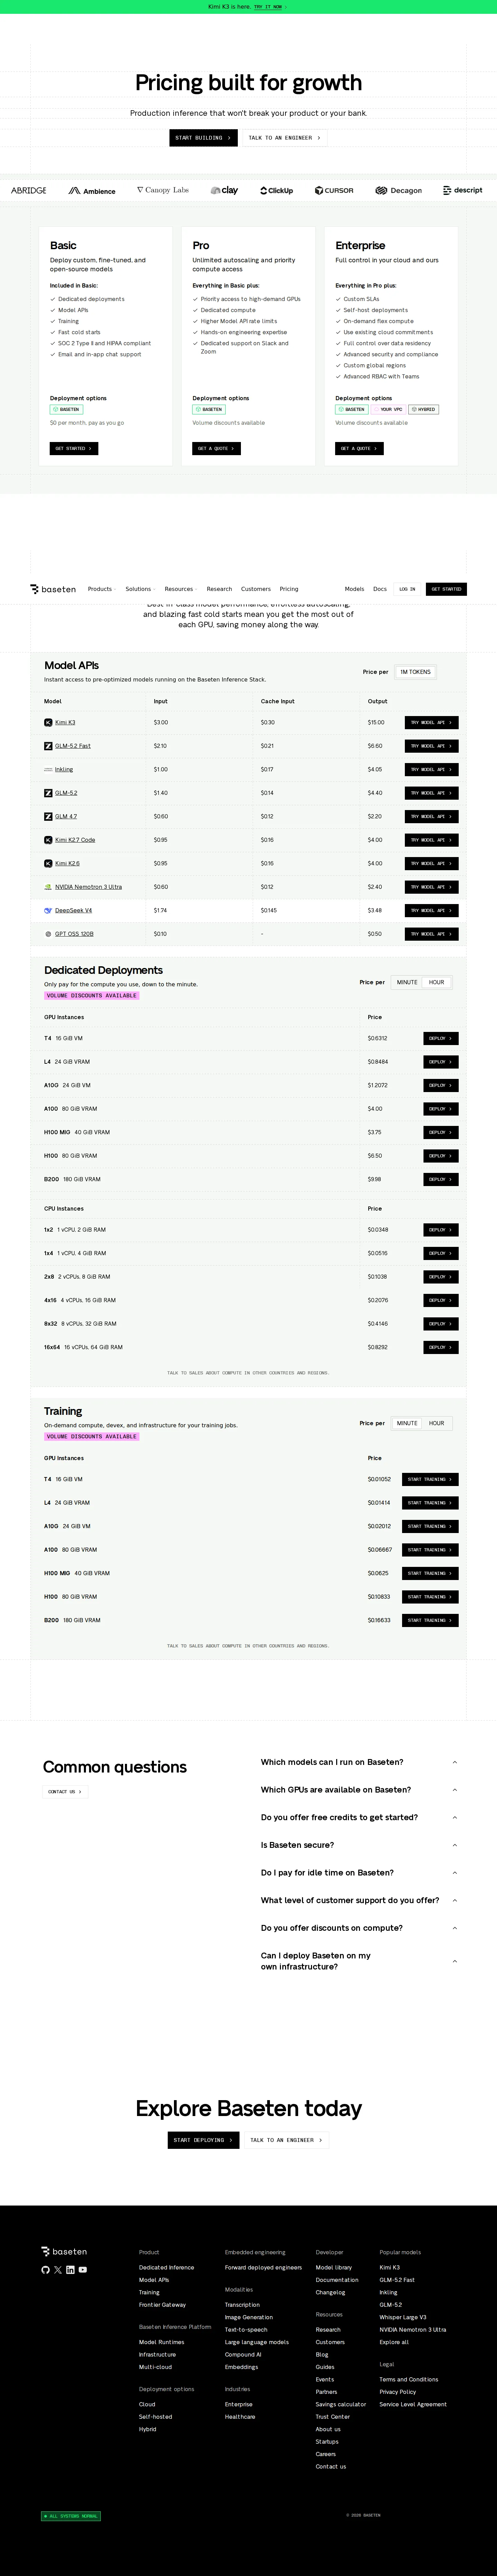497x2576 pixels.
Task: Open the Customers nav item
Action: click(255, 589)
